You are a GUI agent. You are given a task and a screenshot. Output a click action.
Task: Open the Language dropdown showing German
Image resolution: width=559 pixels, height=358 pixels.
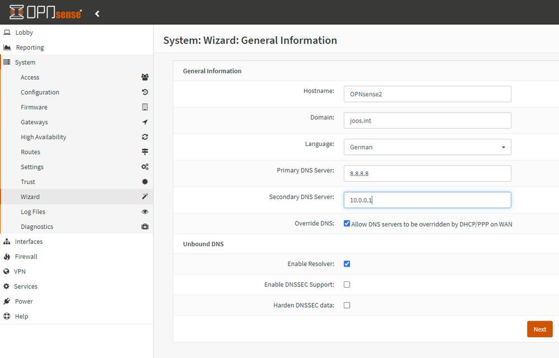427,147
